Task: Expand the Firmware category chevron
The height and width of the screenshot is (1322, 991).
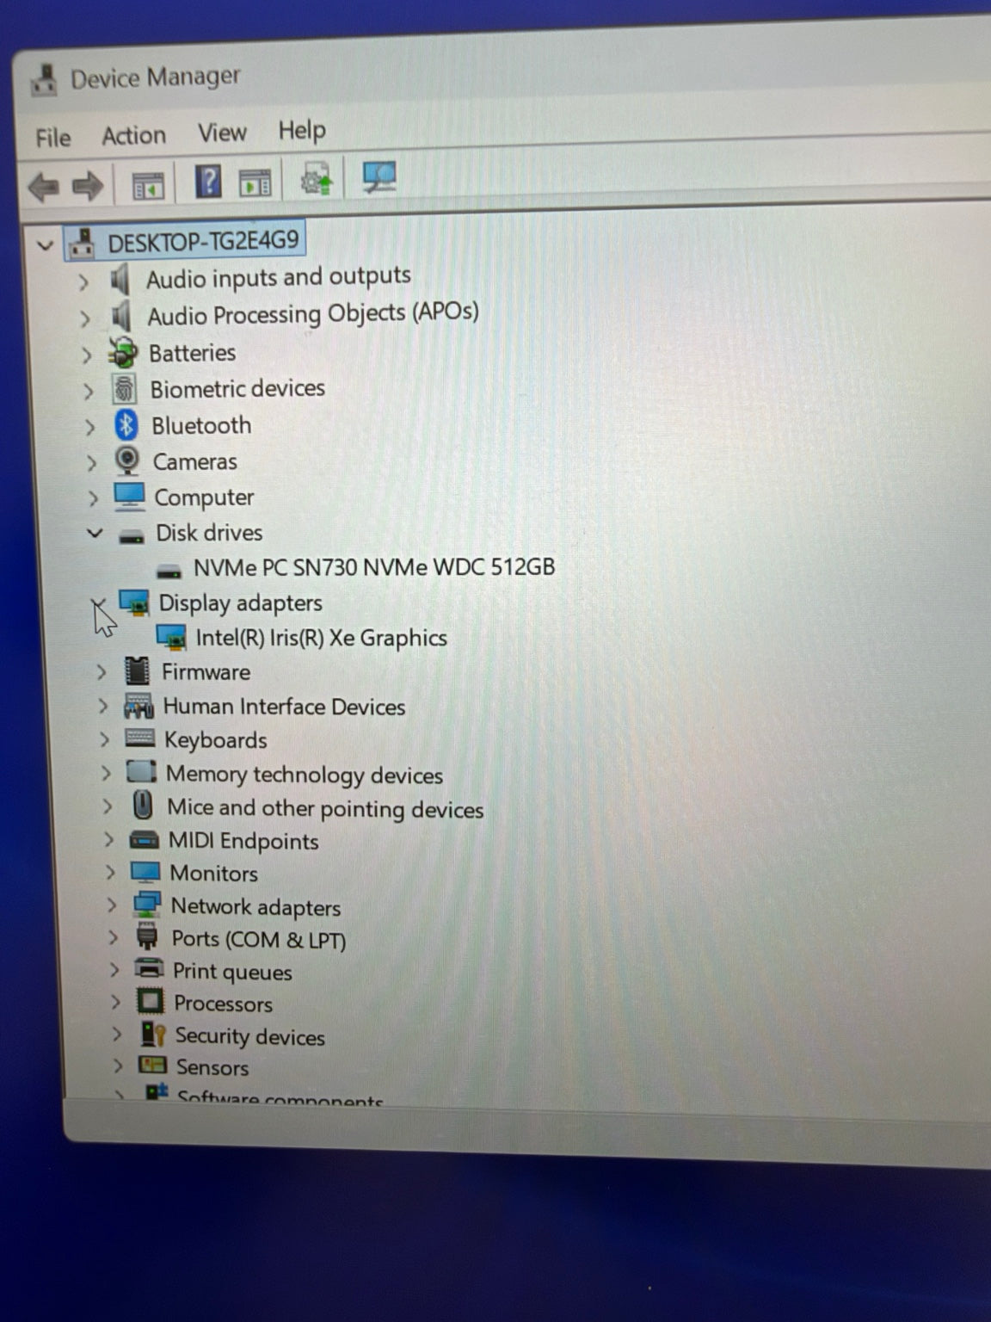Action: (x=102, y=672)
